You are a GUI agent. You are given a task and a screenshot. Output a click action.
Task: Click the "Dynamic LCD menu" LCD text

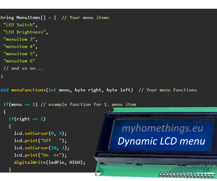(x=161, y=141)
